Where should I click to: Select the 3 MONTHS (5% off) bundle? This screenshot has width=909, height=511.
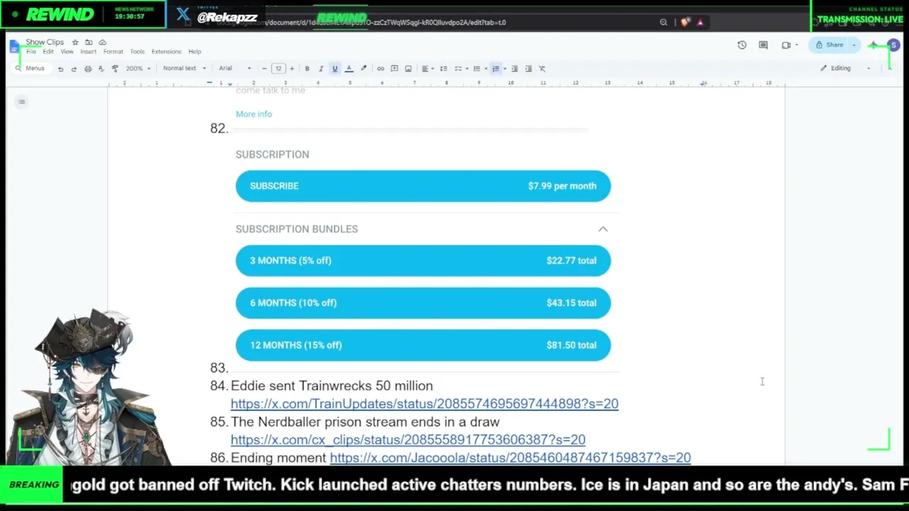point(423,260)
